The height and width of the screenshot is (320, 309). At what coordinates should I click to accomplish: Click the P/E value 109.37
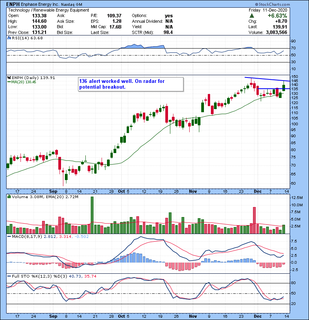pyautogui.click(x=114, y=16)
